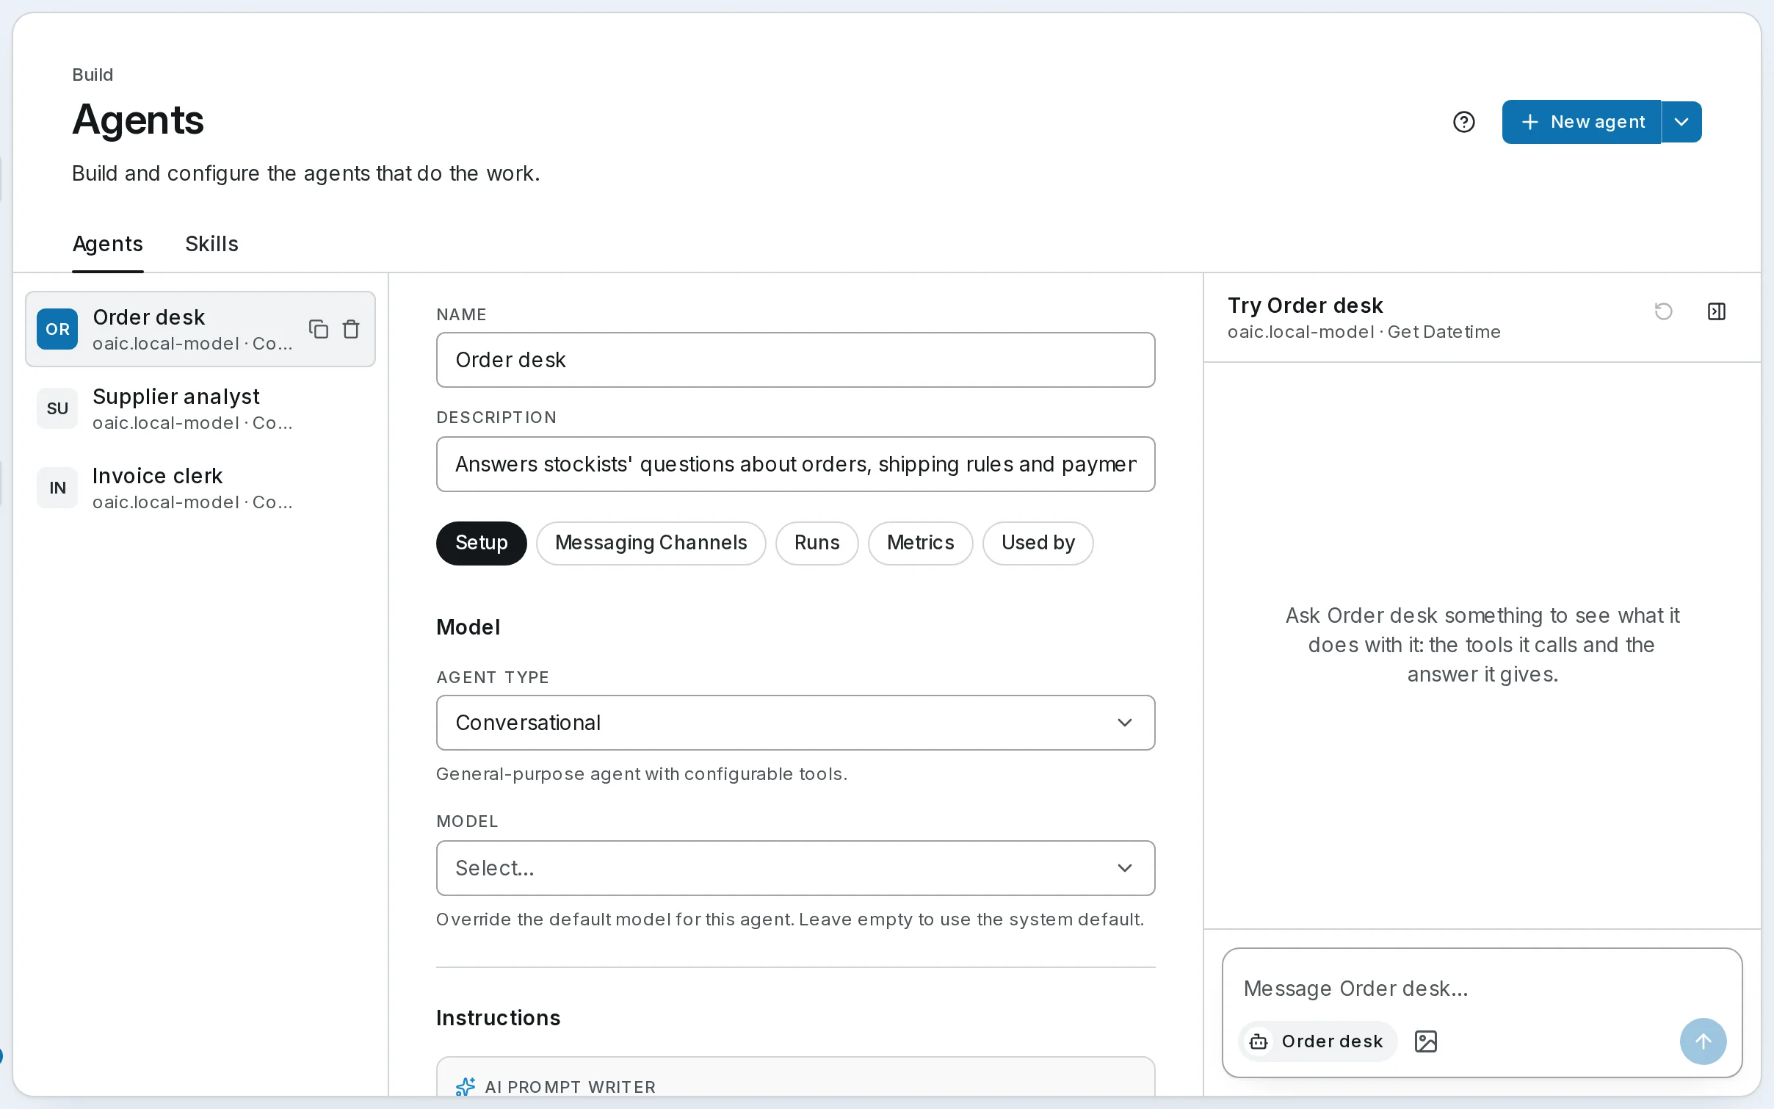Click the SU avatar for Supplier analyst
This screenshot has height=1109, width=1774.
click(x=57, y=408)
